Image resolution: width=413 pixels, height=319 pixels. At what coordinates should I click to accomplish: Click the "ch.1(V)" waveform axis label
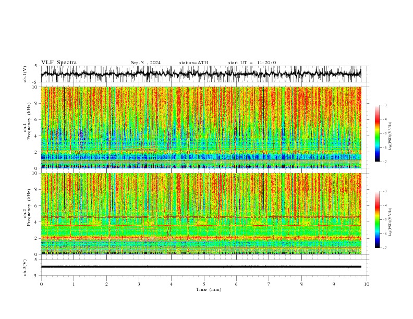coord(25,74)
